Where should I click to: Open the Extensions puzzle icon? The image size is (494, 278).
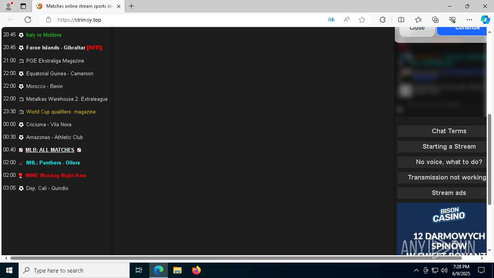(x=382, y=20)
